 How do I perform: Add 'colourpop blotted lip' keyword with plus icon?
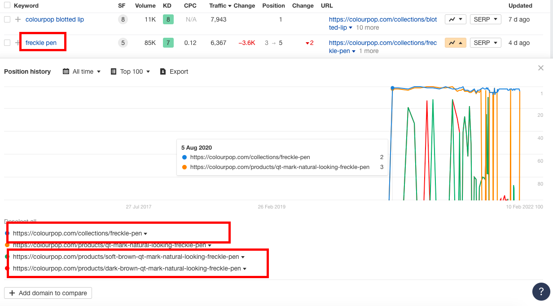[x=18, y=19]
